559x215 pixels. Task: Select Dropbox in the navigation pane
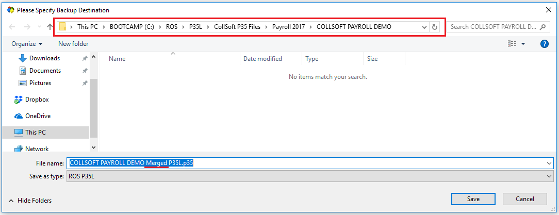(x=37, y=100)
